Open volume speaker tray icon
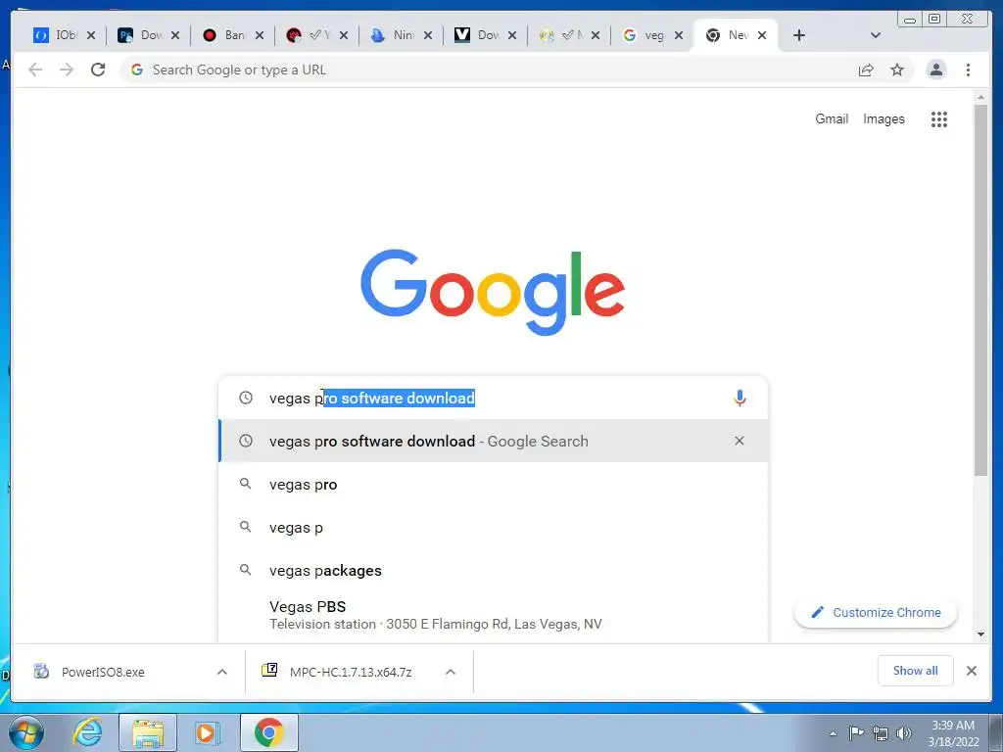 tap(904, 733)
